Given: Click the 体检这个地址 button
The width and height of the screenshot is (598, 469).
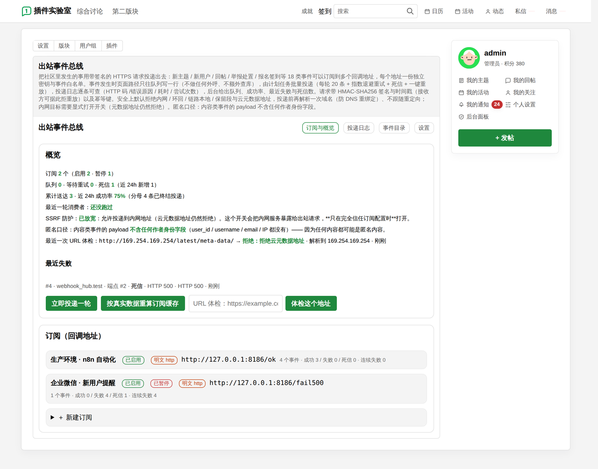Looking at the screenshot, I should coord(311,303).
